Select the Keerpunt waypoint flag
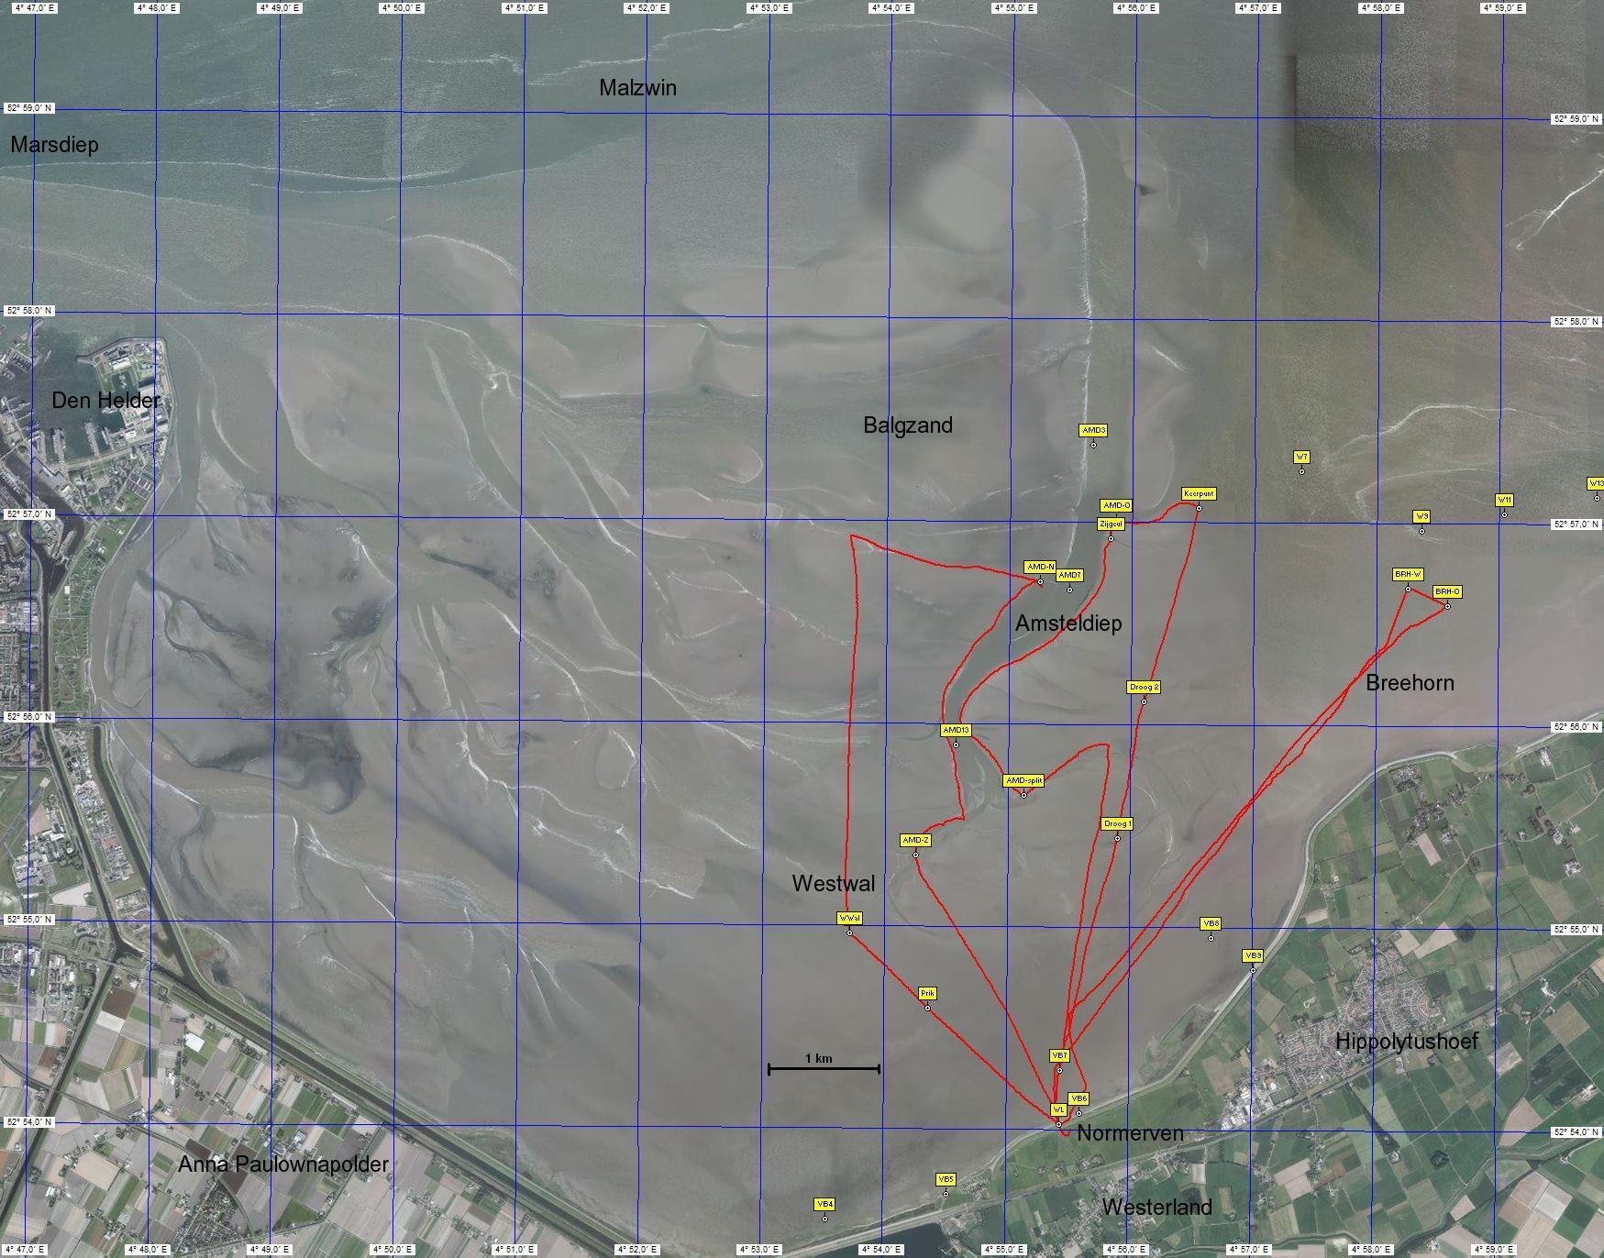Viewport: 1604px width, 1258px height. [x=1198, y=494]
